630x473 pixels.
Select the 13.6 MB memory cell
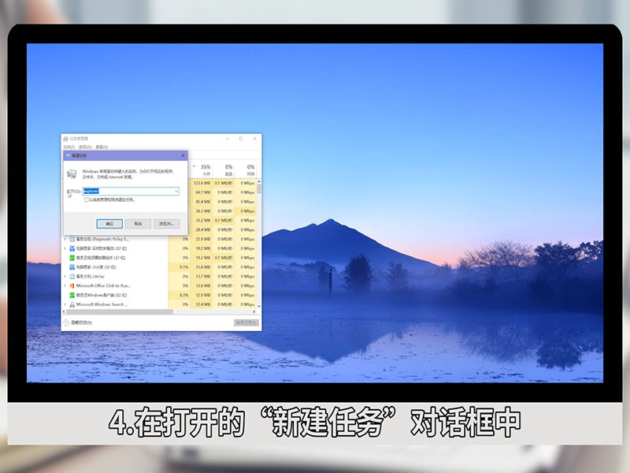(203, 285)
